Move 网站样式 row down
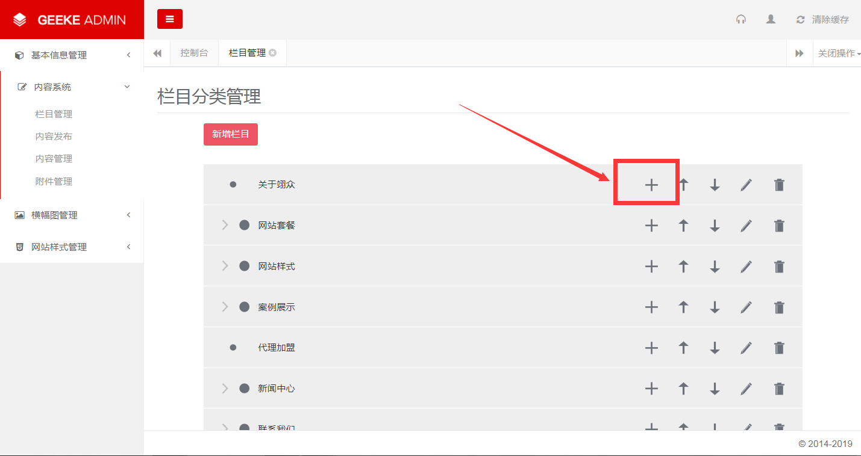Image resolution: width=861 pixels, height=456 pixels. (x=715, y=267)
